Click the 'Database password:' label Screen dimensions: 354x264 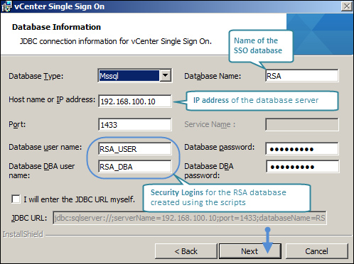pyautogui.click(x=220, y=147)
